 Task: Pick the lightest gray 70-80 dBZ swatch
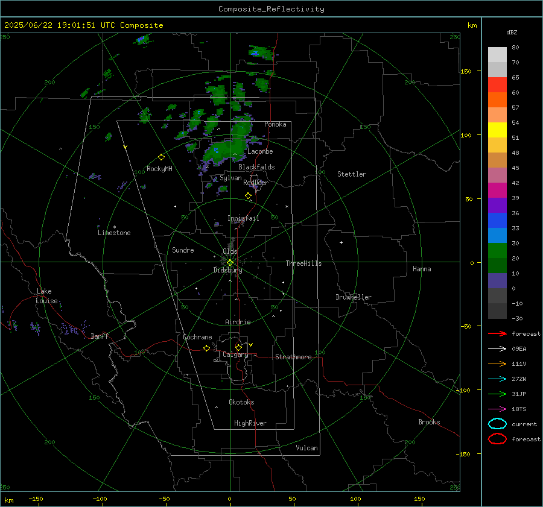tap(497, 55)
